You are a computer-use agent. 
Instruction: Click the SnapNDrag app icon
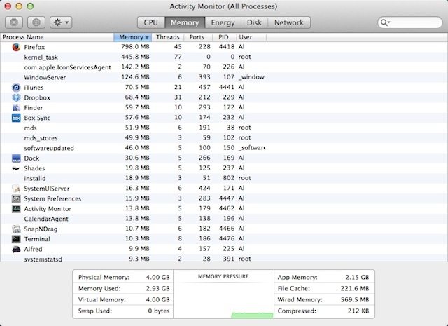click(16, 229)
